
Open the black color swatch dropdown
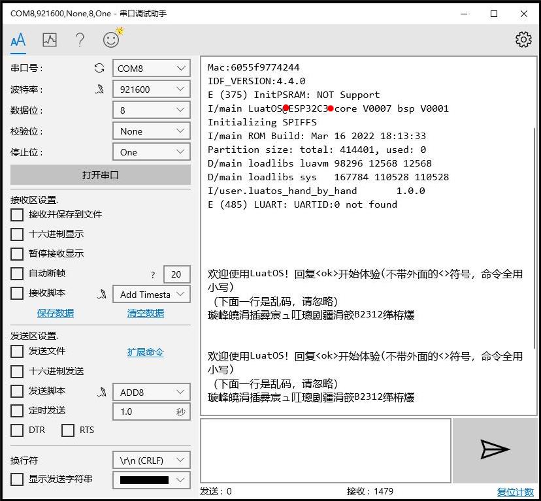(x=152, y=480)
